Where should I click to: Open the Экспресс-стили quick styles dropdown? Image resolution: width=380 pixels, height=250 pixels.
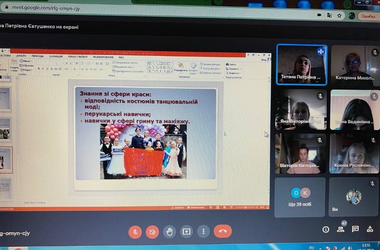pyautogui.click(x=193, y=68)
